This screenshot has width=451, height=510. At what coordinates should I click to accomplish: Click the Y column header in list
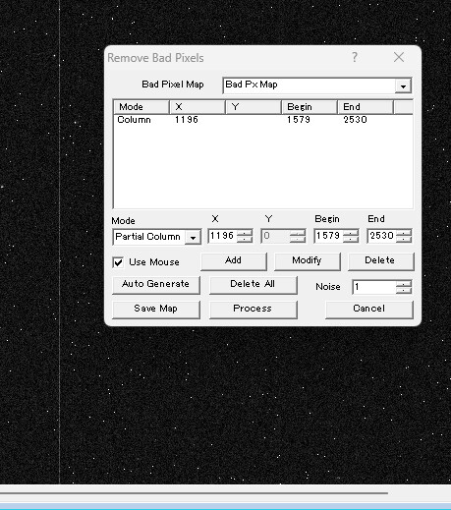pyautogui.click(x=254, y=107)
